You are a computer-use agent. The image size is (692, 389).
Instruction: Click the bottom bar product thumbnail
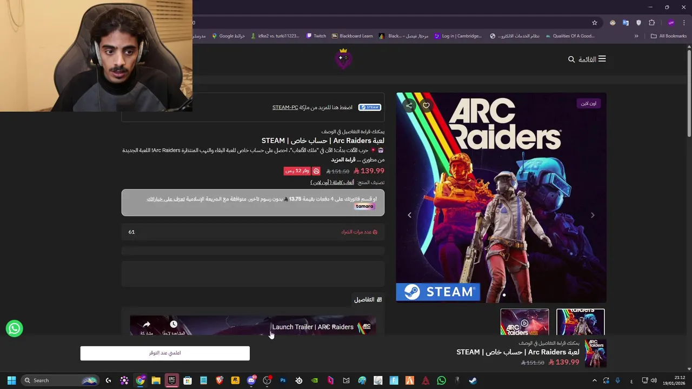point(595,353)
